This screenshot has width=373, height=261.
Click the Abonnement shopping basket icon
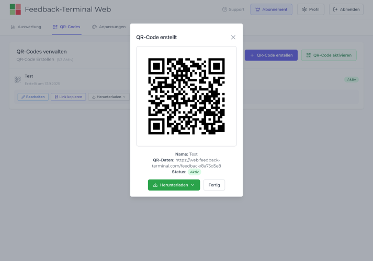pyautogui.click(x=258, y=9)
